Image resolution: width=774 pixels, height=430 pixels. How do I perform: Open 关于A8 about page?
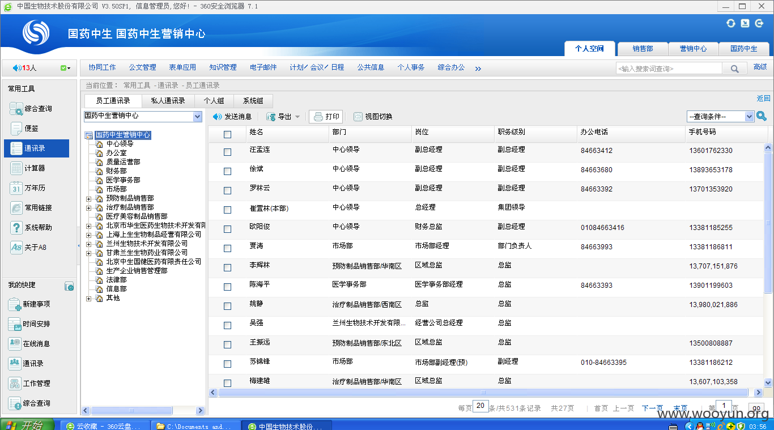[x=28, y=248]
